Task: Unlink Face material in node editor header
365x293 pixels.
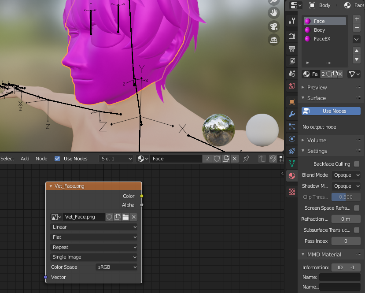Action: click(235, 159)
